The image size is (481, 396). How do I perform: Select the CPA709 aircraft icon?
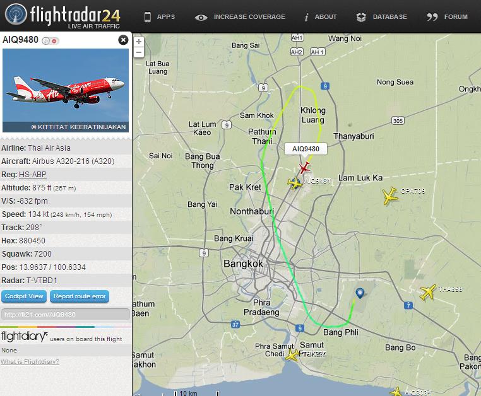(x=389, y=196)
